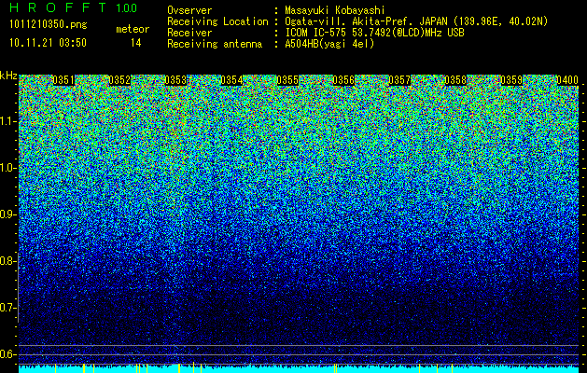This screenshot has width=587, height=373.
Task: Click the observer name Masayuki Kobayashi
Action: 335,10
